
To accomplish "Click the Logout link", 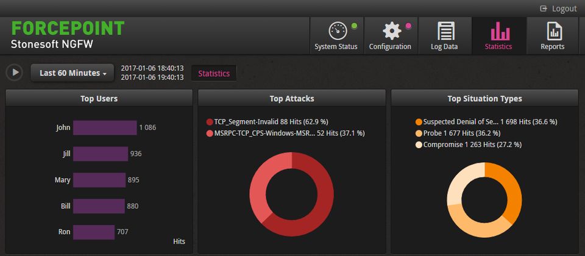I will click(x=564, y=9).
